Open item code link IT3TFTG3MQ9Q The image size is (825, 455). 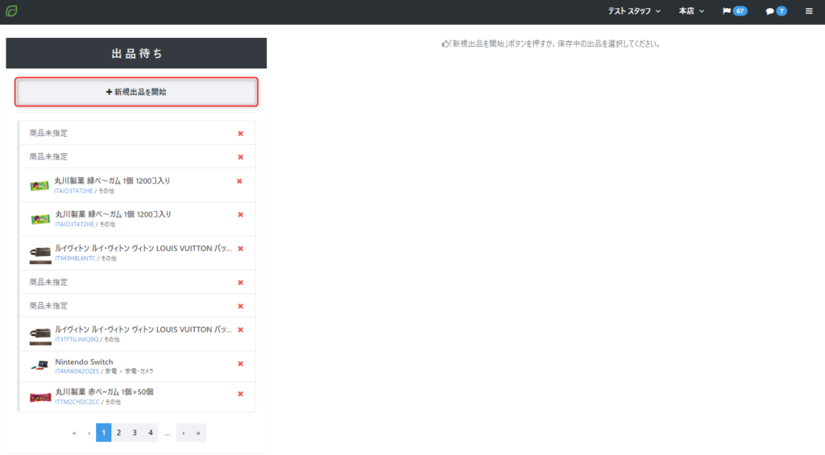77,340
